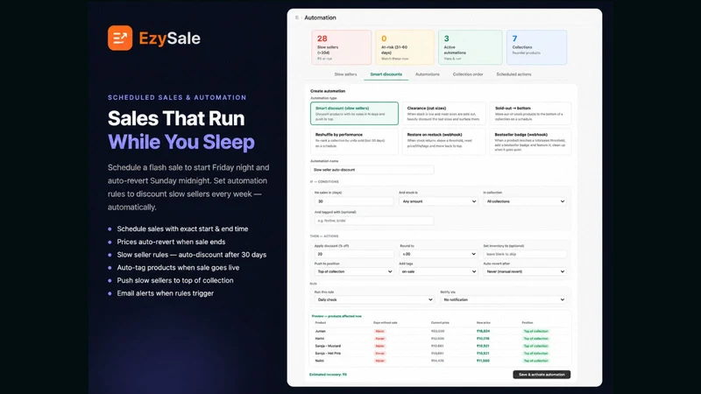Click the Never badge in Juman row

coord(379,331)
